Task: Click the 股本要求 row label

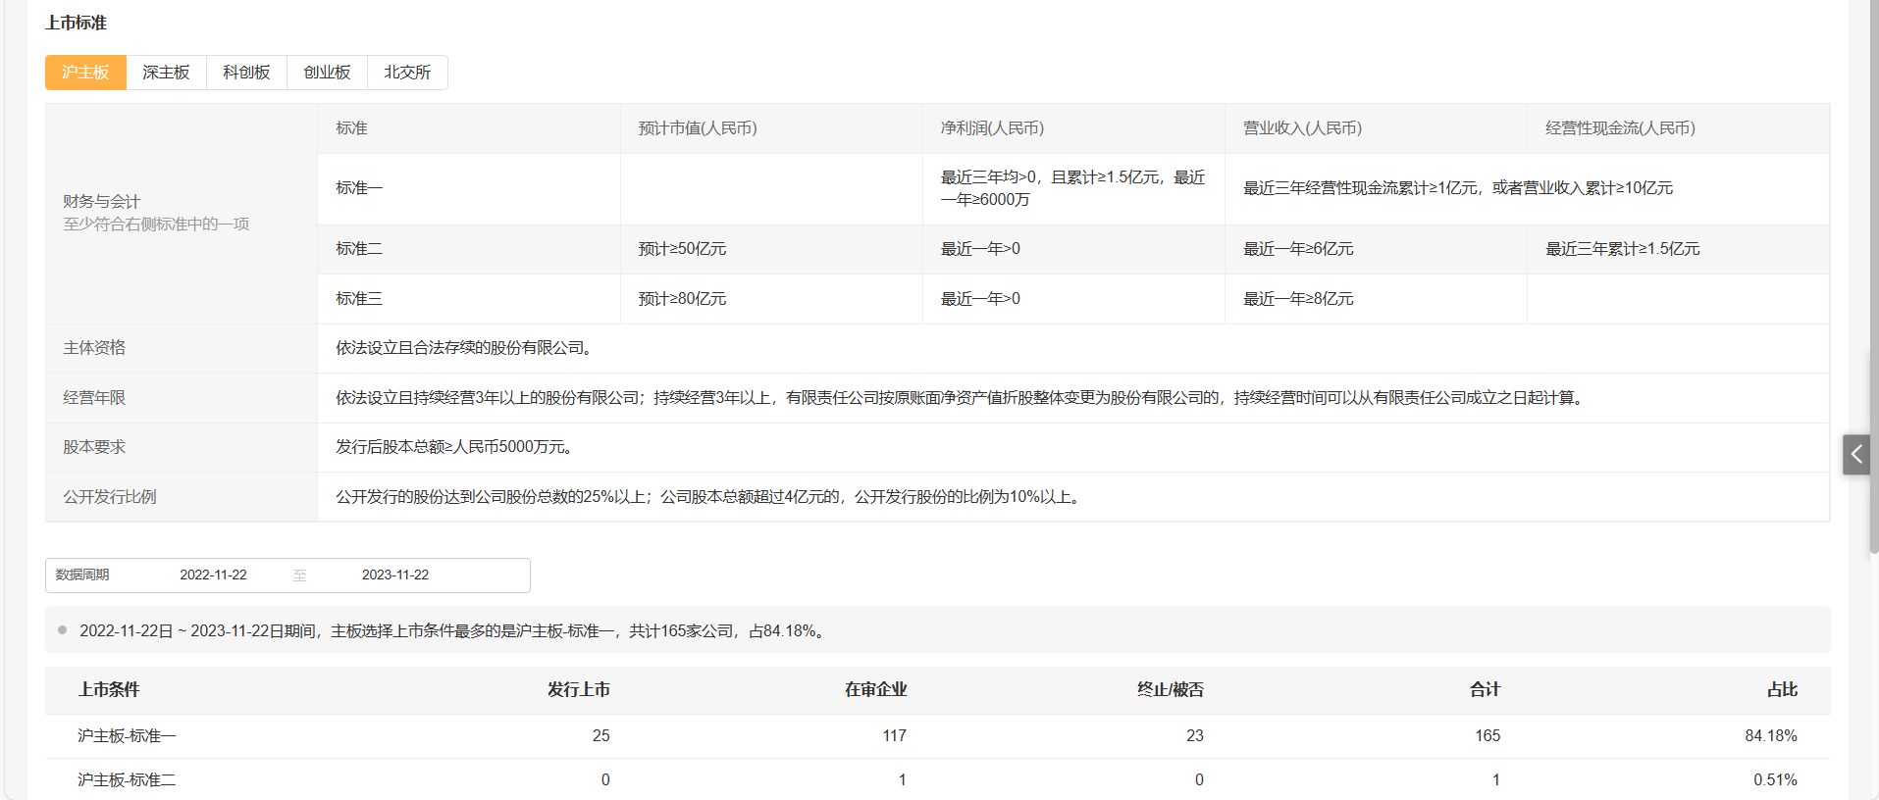Action: [x=94, y=447]
